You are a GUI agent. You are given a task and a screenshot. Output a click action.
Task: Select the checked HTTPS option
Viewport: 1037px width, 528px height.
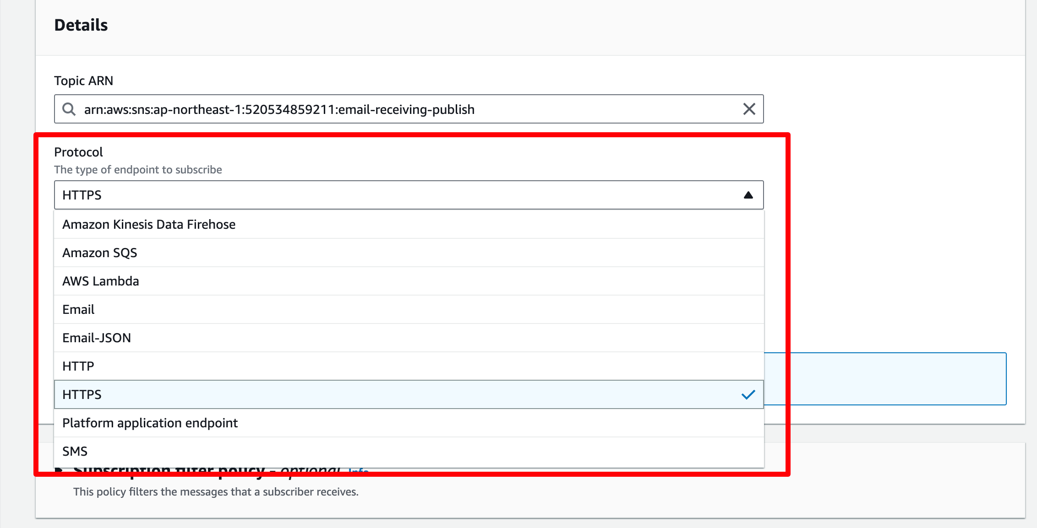pyautogui.click(x=409, y=394)
